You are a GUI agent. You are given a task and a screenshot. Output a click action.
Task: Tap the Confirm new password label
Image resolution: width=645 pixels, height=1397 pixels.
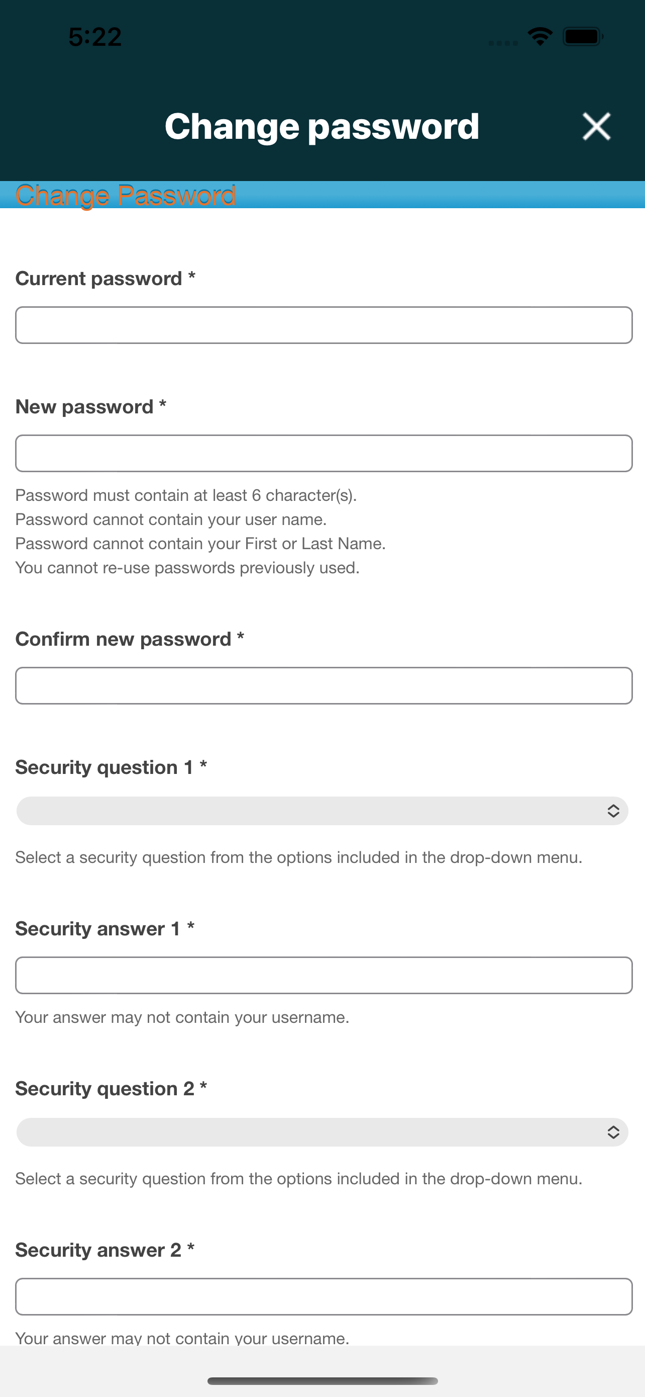(130, 639)
